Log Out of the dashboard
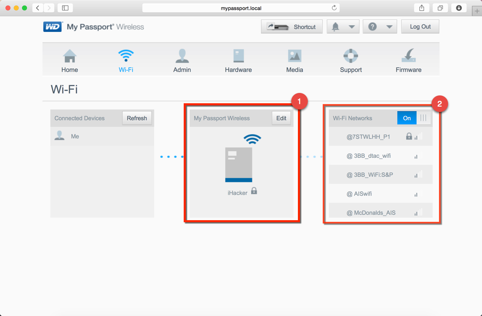The height and width of the screenshot is (316, 482). click(420, 27)
